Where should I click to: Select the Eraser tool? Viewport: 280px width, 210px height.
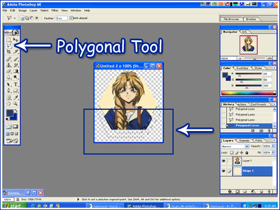pos(8,71)
